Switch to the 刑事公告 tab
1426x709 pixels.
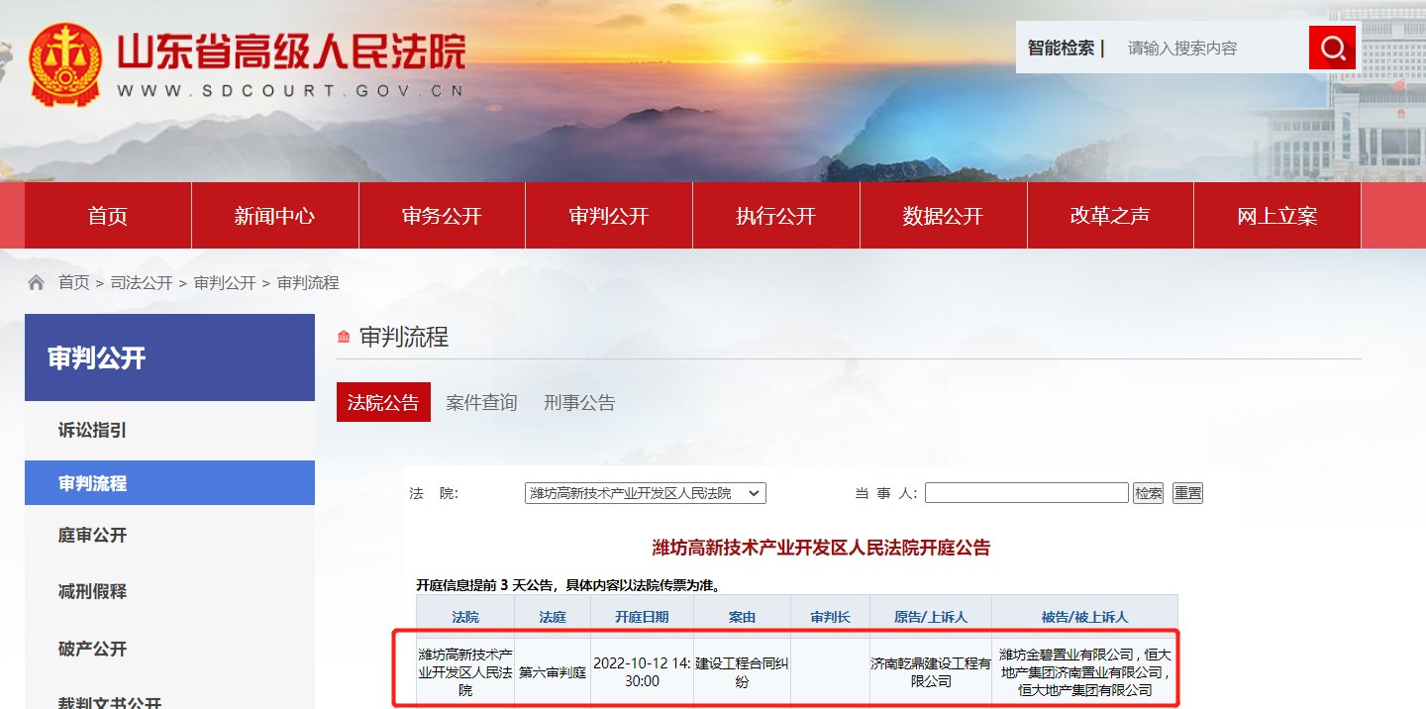pyautogui.click(x=579, y=402)
